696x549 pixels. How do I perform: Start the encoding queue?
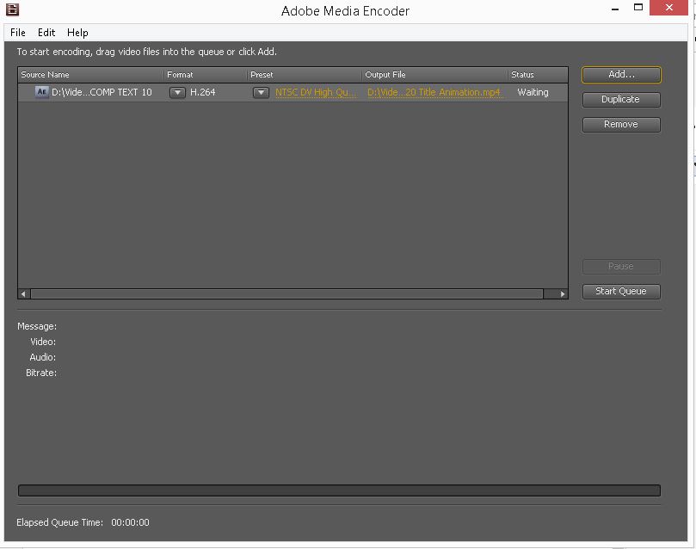620,291
